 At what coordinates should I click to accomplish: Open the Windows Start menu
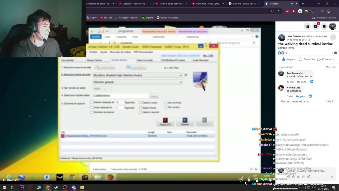[4, 188]
